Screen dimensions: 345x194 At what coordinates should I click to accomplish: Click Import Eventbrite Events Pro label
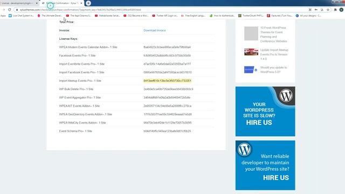point(81,64)
